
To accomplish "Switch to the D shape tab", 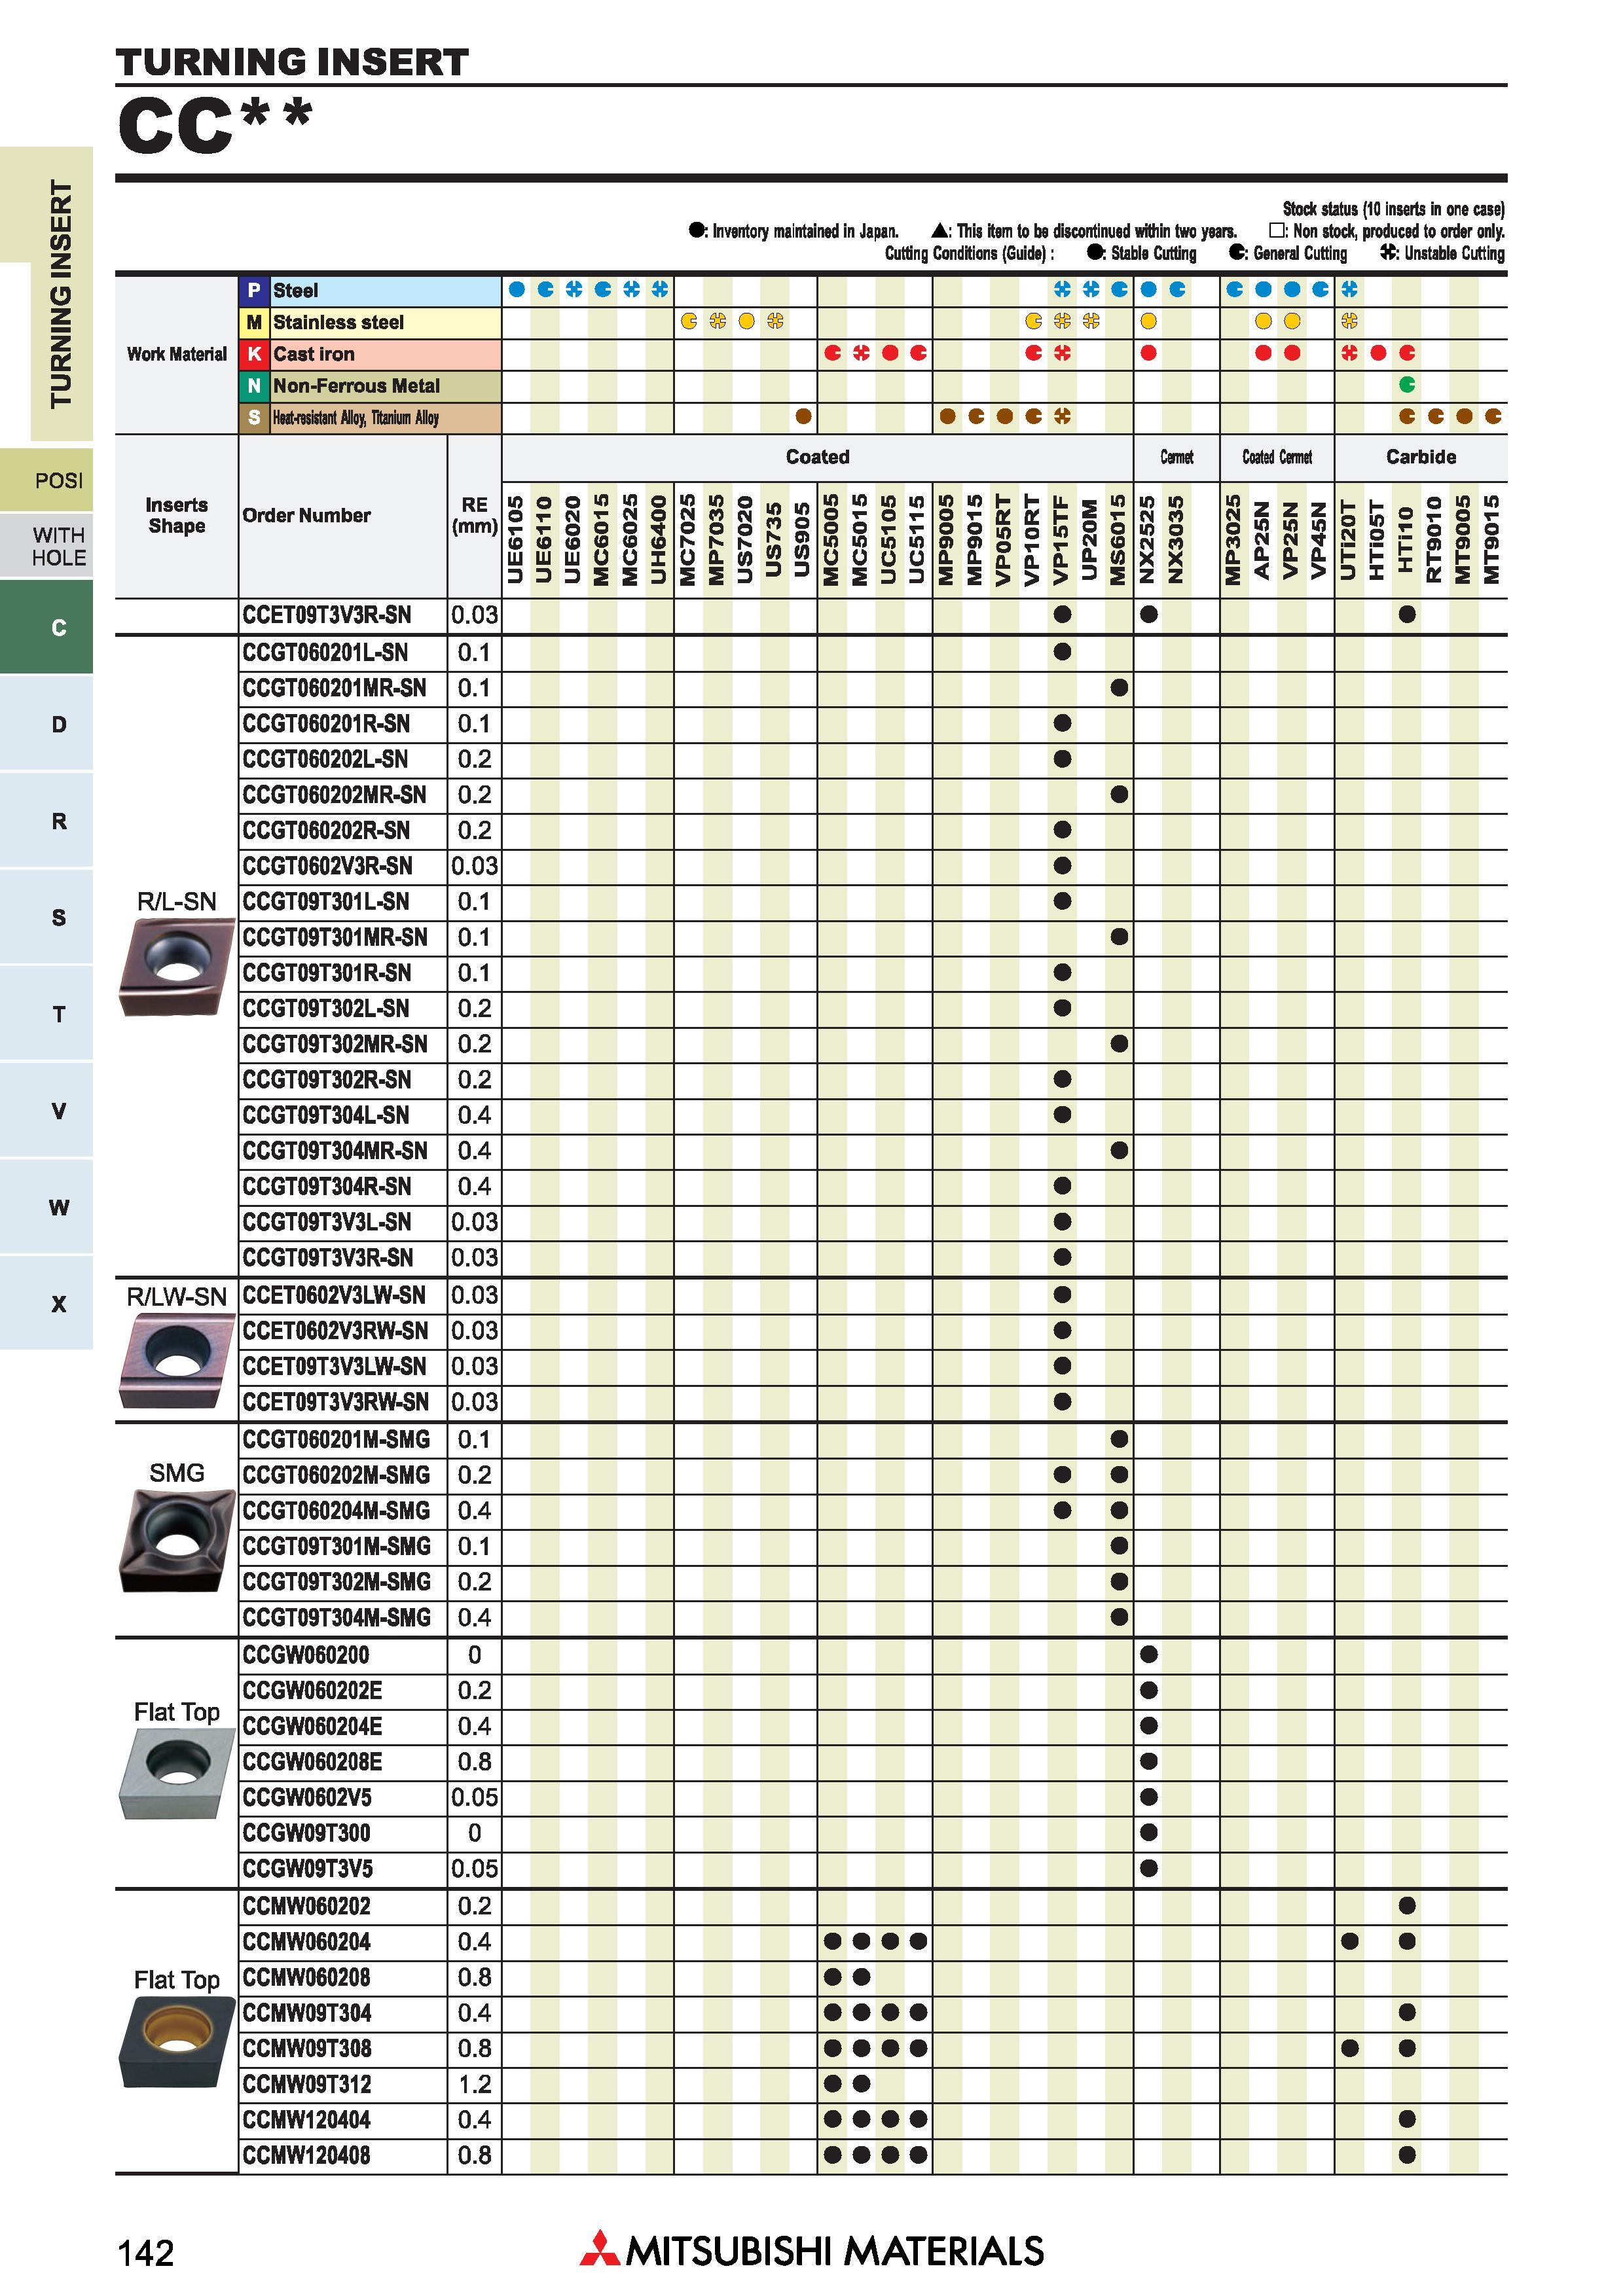I will tap(47, 724).
